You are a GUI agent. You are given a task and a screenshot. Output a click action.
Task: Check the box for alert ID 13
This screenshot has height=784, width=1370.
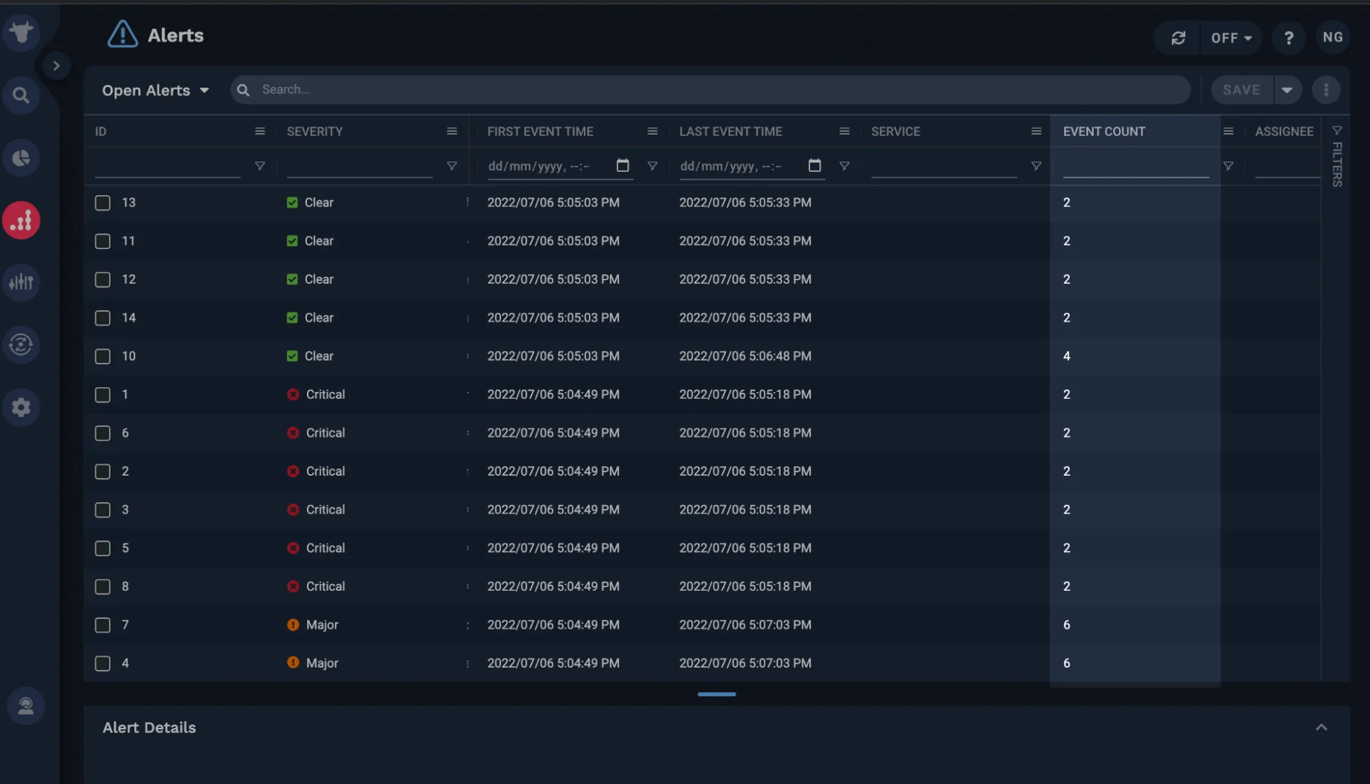[103, 203]
